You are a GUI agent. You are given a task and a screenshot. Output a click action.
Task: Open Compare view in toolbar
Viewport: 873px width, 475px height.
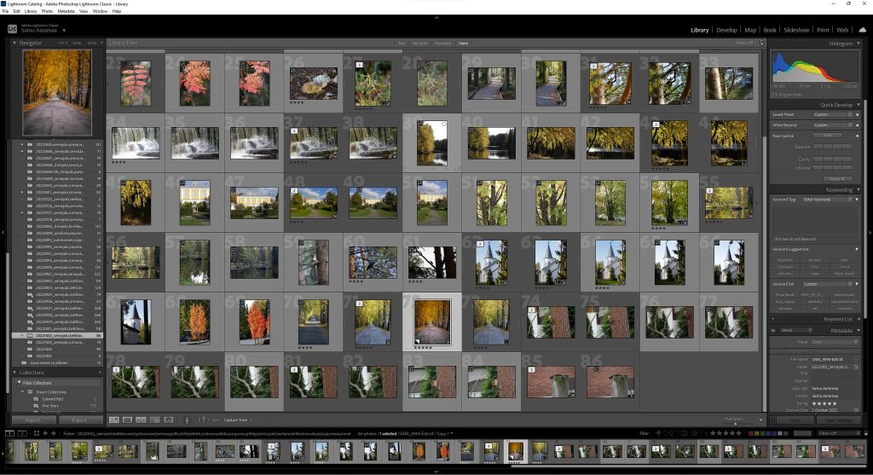coord(141,420)
